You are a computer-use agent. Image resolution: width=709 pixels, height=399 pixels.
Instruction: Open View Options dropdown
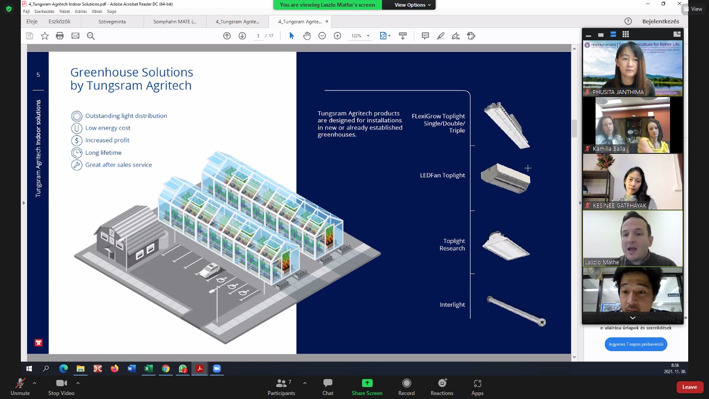[413, 5]
